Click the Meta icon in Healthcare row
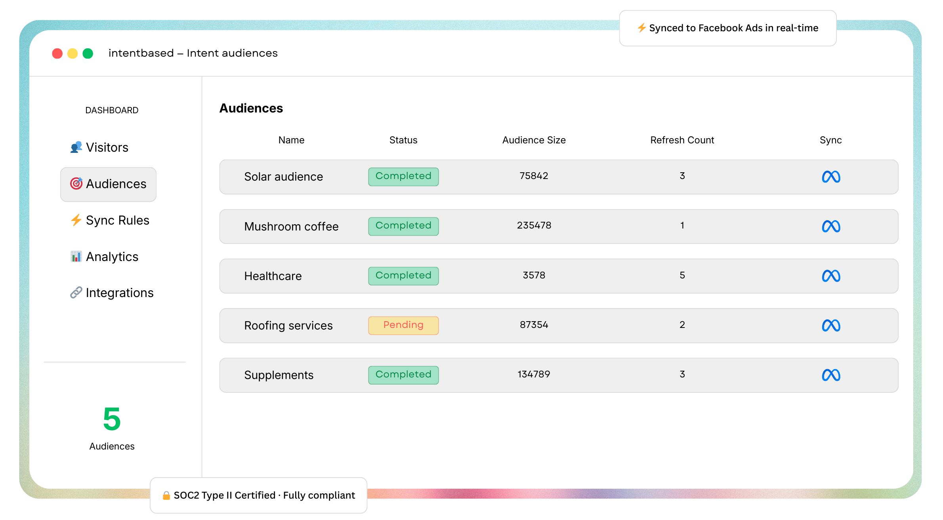Viewport: 943px width, 520px height. point(831,276)
